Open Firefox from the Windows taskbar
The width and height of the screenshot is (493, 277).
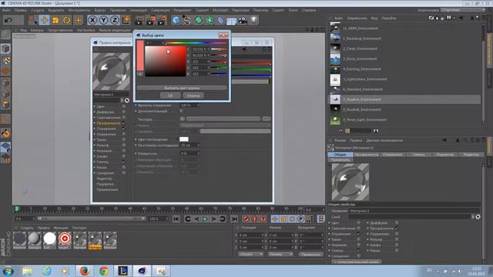(84, 271)
